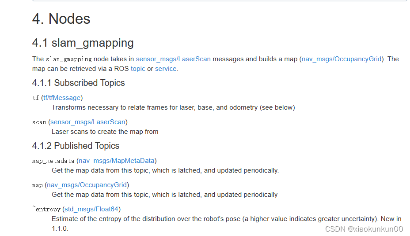Follow the 'service' link
Screen dimensions: 410x236
[x=166, y=69]
